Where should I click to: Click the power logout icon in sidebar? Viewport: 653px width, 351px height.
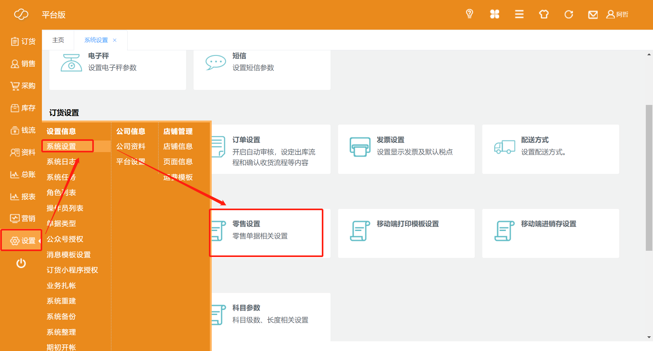click(21, 263)
